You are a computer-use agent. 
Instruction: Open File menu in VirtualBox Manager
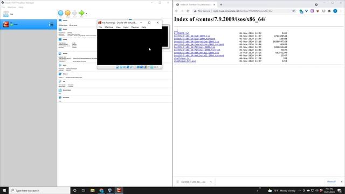coord(3,7)
